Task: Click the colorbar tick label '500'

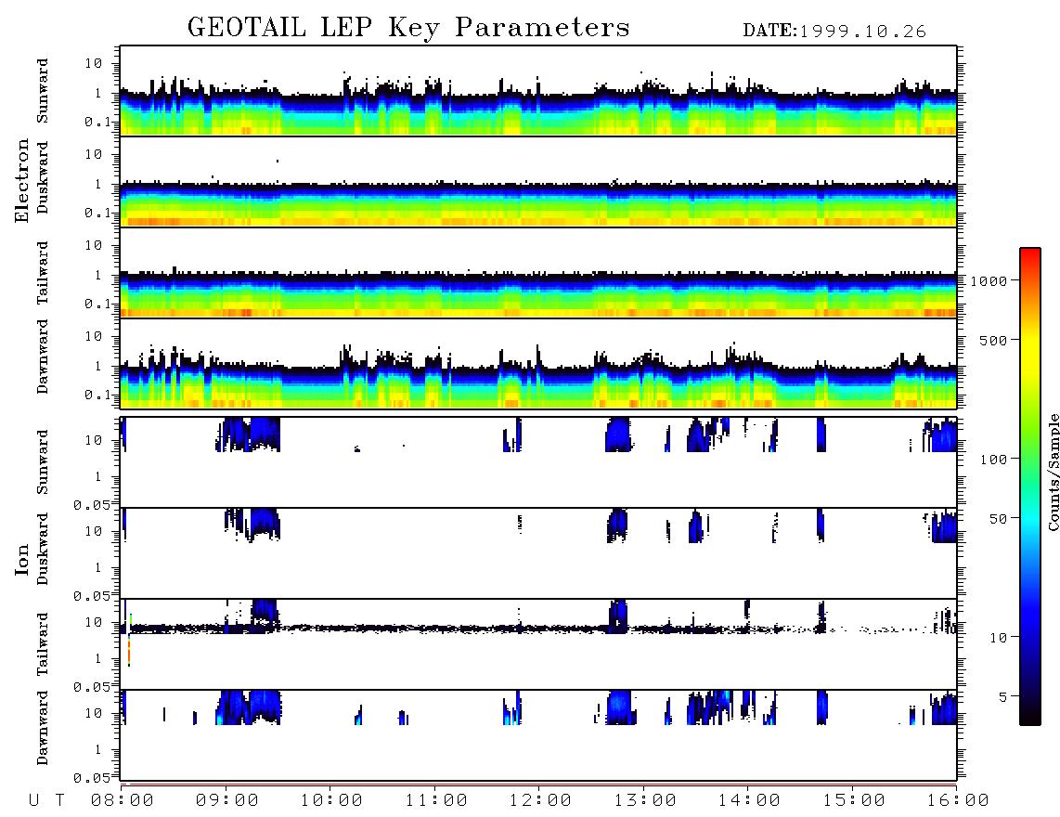Action: coord(994,340)
